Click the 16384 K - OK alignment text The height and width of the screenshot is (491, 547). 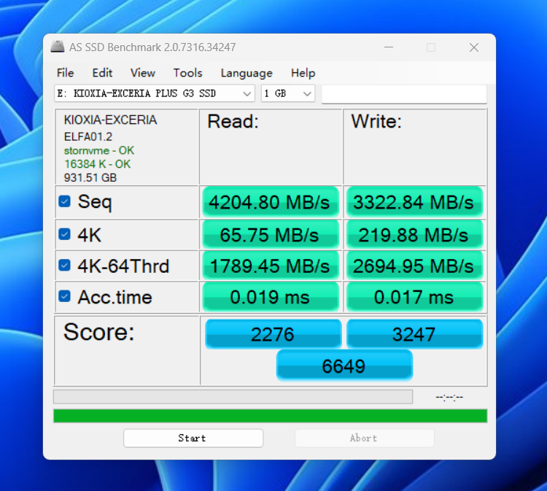[97, 164]
